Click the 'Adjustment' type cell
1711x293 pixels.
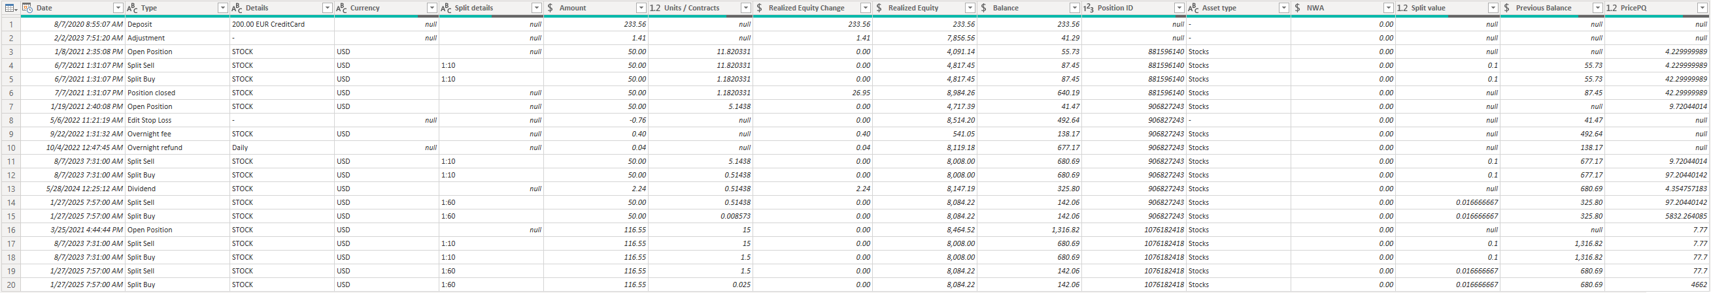(177, 38)
